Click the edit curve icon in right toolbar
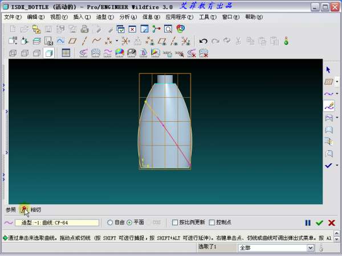 tap(329, 106)
